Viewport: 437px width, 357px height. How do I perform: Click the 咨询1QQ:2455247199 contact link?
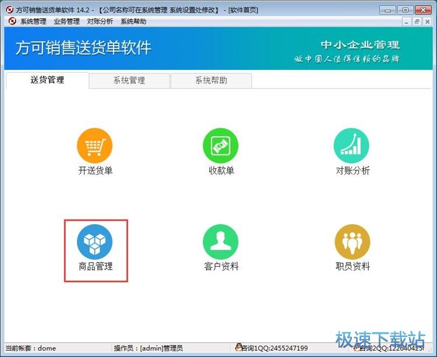(x=275, y=348)
